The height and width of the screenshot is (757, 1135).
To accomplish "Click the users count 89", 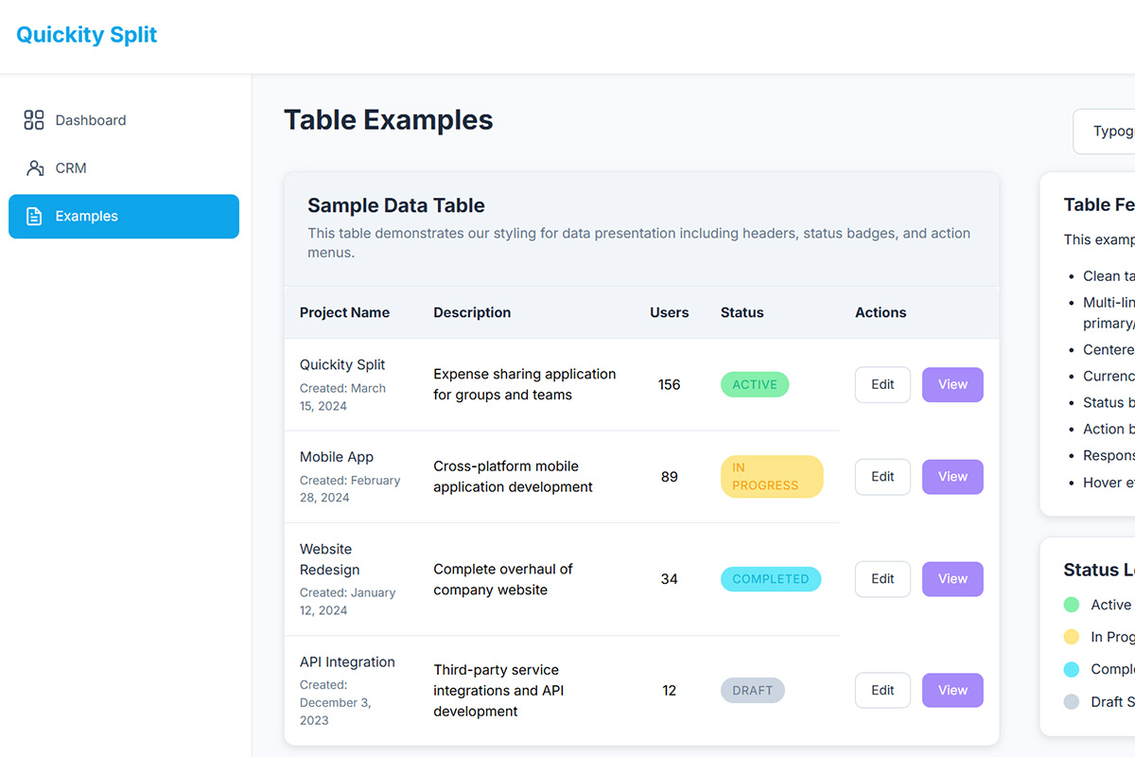I will 670,477.
